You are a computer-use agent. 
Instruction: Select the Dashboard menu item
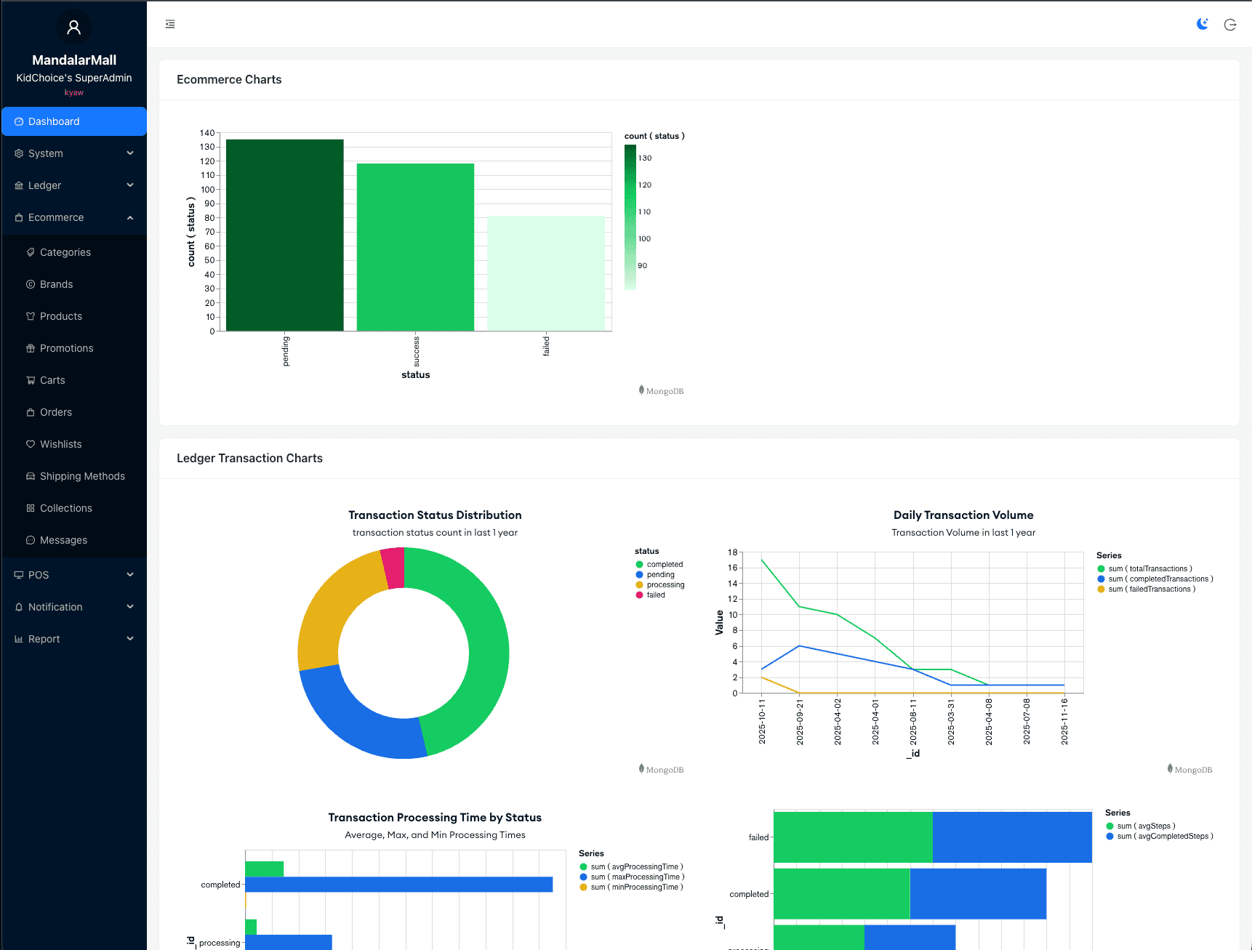[x=73, y=121]
